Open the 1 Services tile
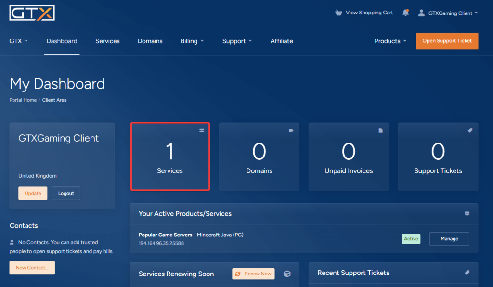493x287 pixels. (170, 157)
